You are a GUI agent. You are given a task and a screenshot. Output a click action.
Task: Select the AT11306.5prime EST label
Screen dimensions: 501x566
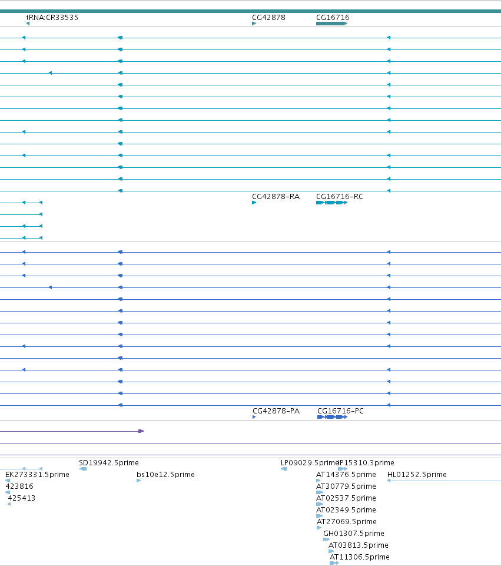pyautogui.click(x=360, y=557)
